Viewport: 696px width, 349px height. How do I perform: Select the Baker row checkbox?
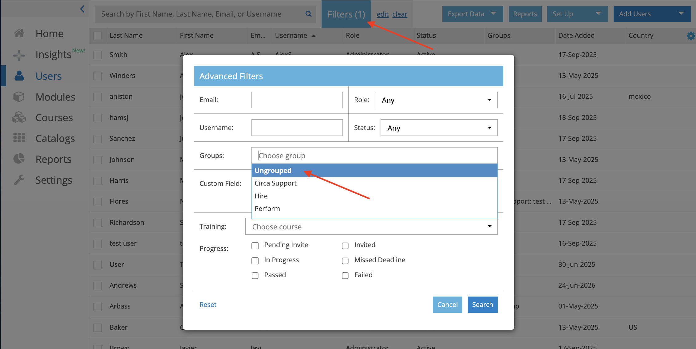[98, 328]
